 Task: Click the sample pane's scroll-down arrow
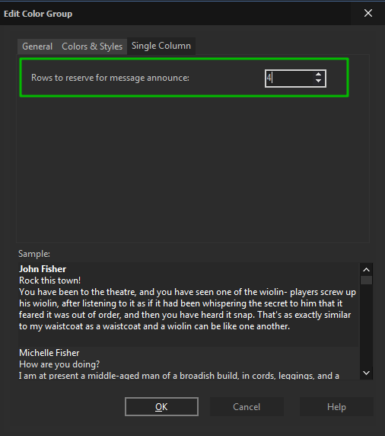click(366, 373)
